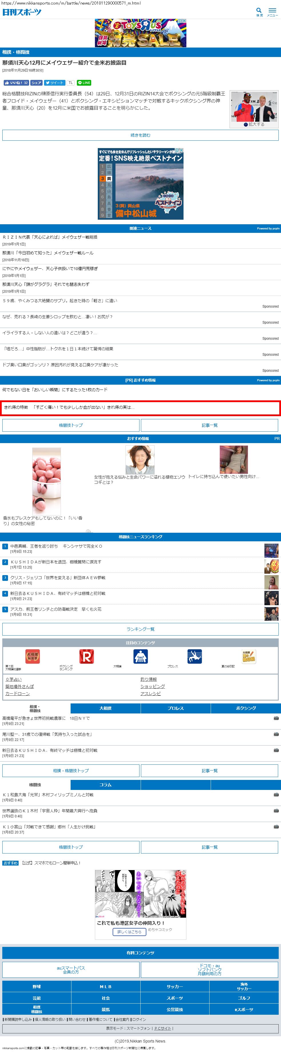Viewport: 281px width, 1052px height.
Task: Enlarge the article photo with 拡大する
Action: 254,124
